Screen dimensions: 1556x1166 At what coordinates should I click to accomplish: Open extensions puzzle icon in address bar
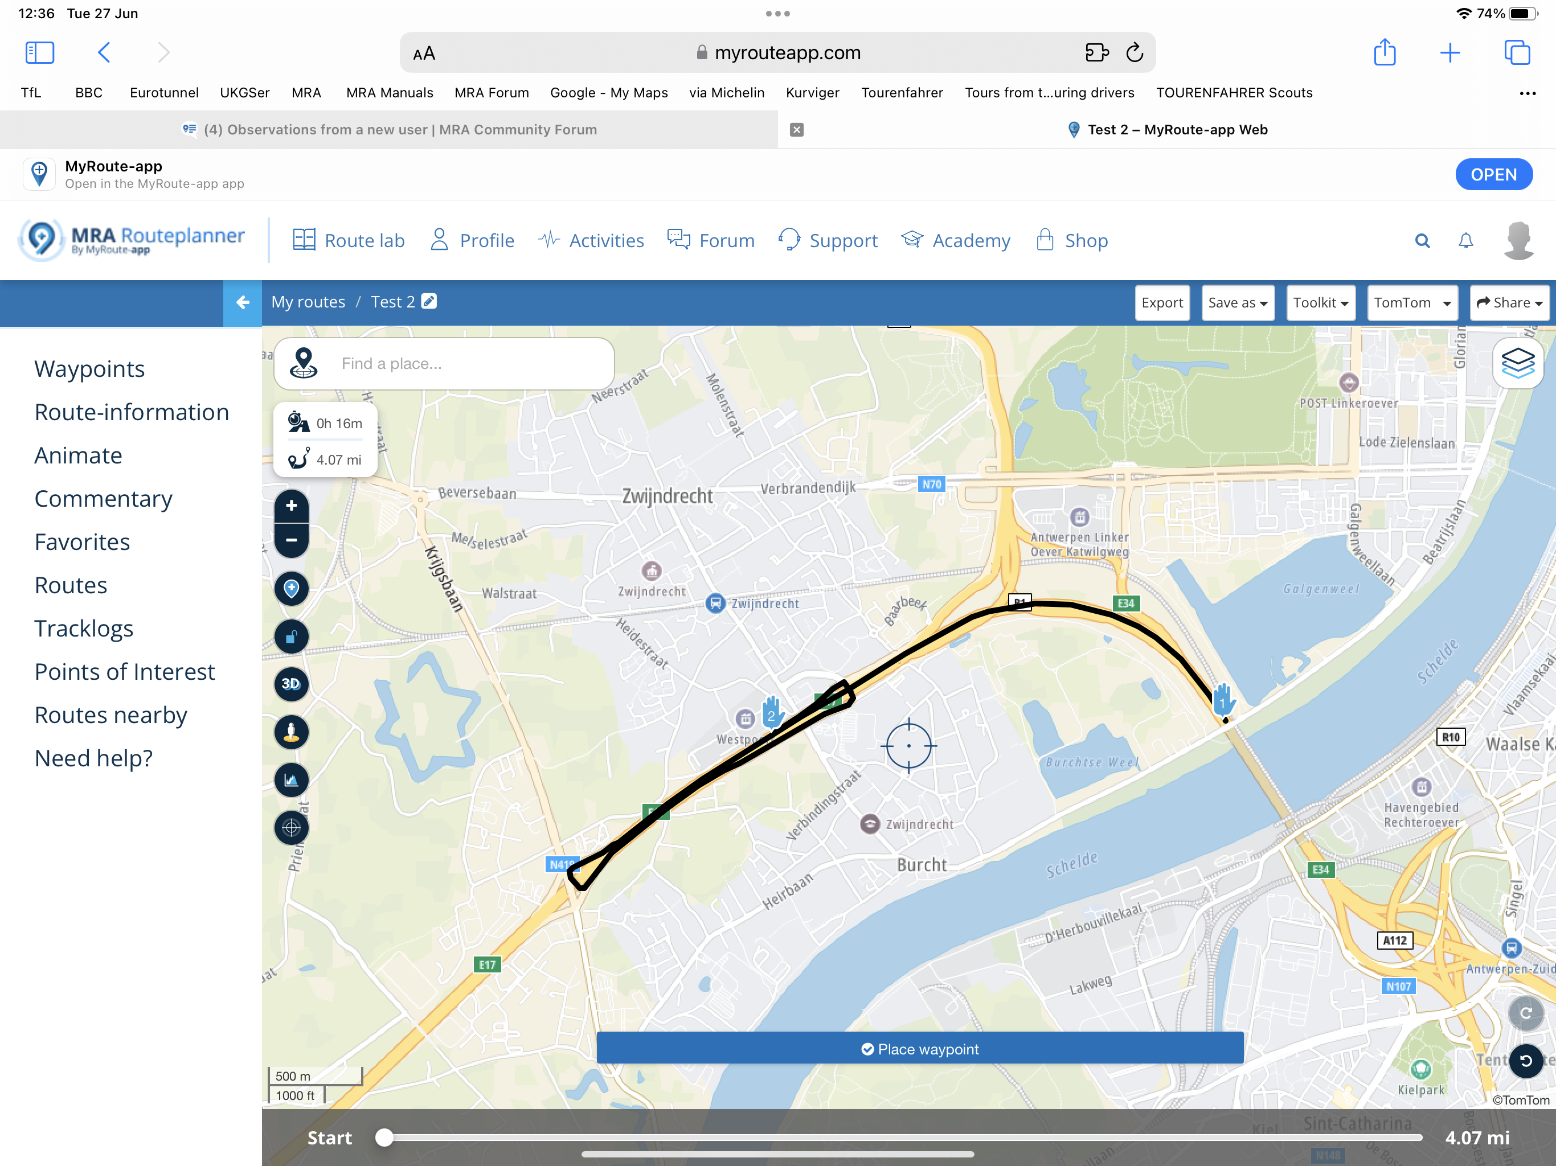coord(1096,53)
